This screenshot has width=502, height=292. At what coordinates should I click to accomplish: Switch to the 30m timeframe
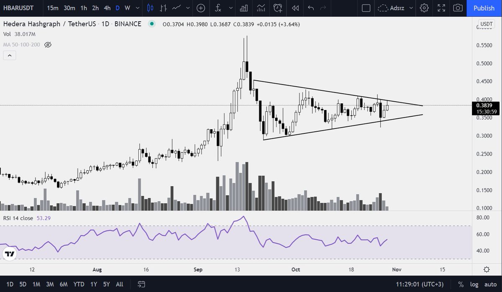69,8
